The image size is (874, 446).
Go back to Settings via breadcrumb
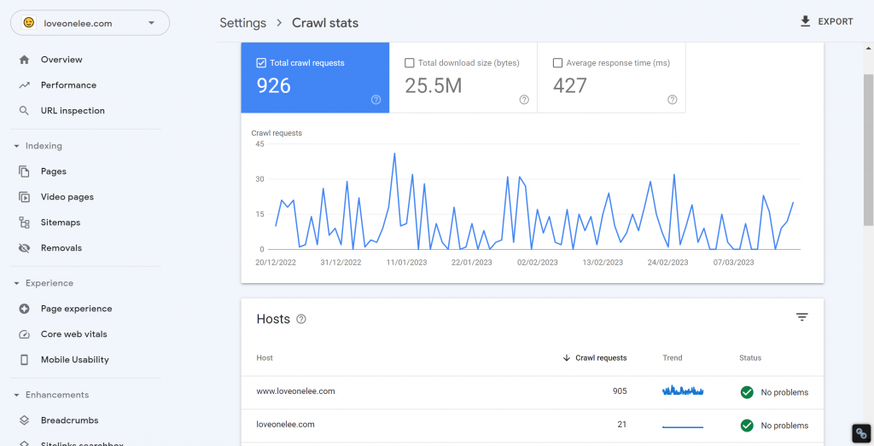pos(243,23)
